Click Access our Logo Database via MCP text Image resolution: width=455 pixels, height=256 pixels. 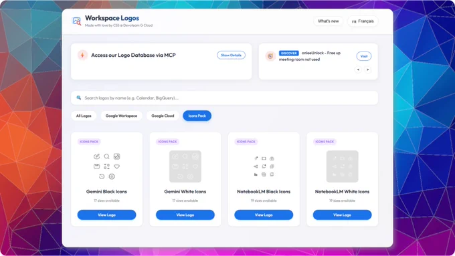[133, 55]
